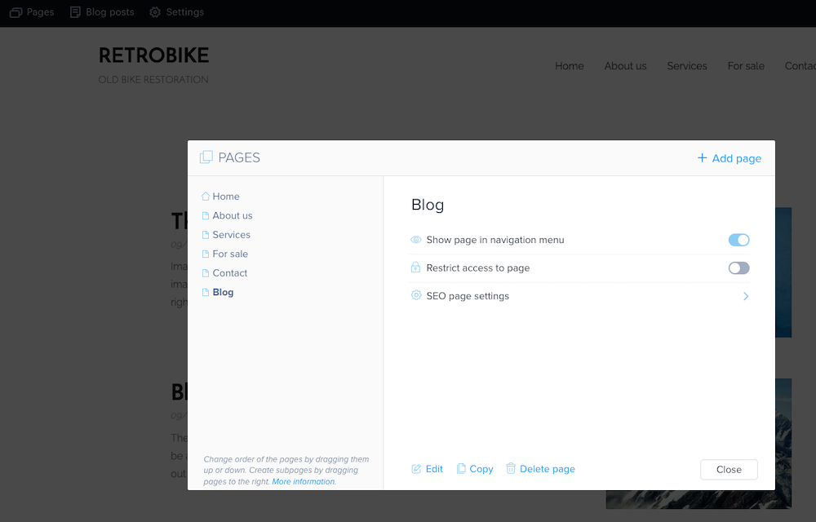Open the For sale page from the header menu
Screen dimensions: 816x522
745,66
